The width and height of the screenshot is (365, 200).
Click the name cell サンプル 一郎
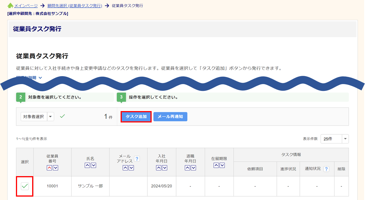point(90,186)
